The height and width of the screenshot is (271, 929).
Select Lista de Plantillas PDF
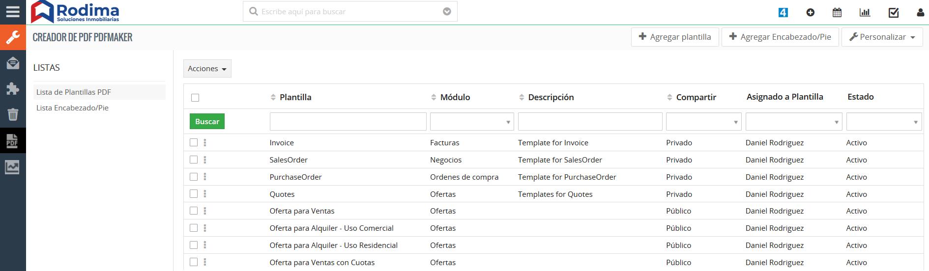click(74, 92)
